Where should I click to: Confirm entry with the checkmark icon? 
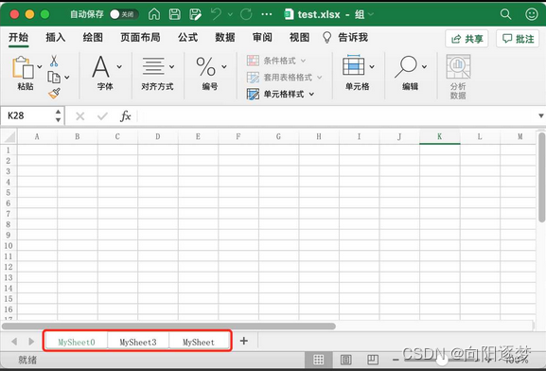pos(102,116)
